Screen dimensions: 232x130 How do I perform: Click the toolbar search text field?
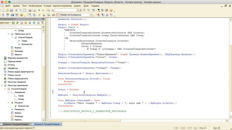66,10
